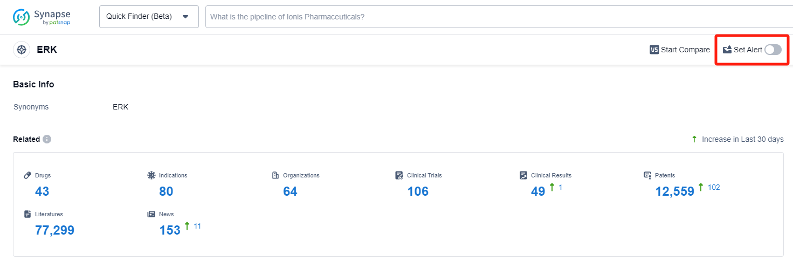
Task: Open the Quick Finder (Beta) dropdown
Action: tap(148, 17)
